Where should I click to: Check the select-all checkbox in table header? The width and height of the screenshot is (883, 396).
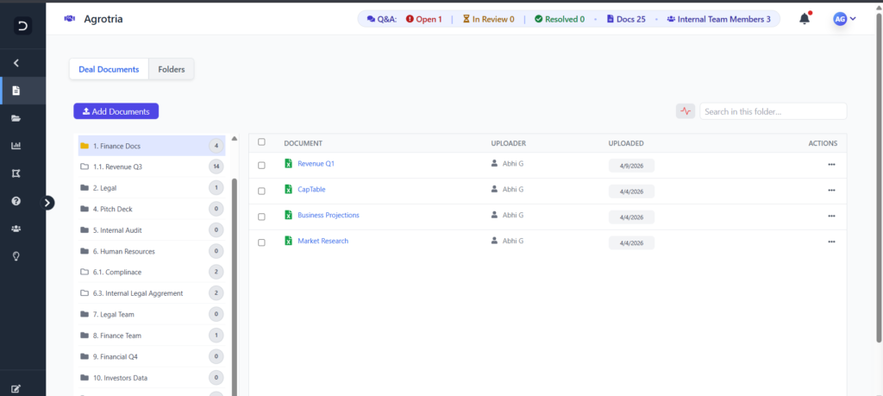tap(262, 142)
